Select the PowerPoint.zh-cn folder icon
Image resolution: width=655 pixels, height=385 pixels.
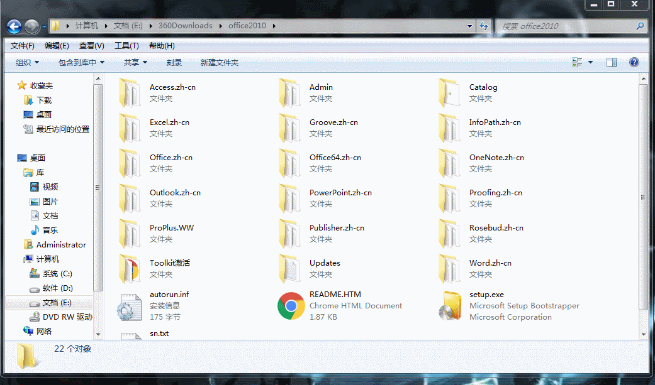[289, 198]
